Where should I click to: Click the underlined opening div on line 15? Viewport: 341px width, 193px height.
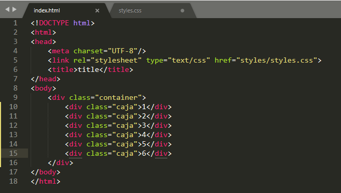(x=75, y=154)
